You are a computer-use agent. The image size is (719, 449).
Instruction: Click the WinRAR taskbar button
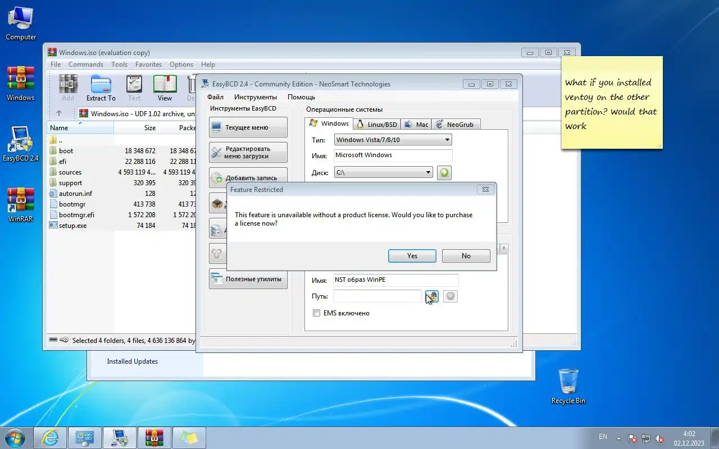point(154,438)
